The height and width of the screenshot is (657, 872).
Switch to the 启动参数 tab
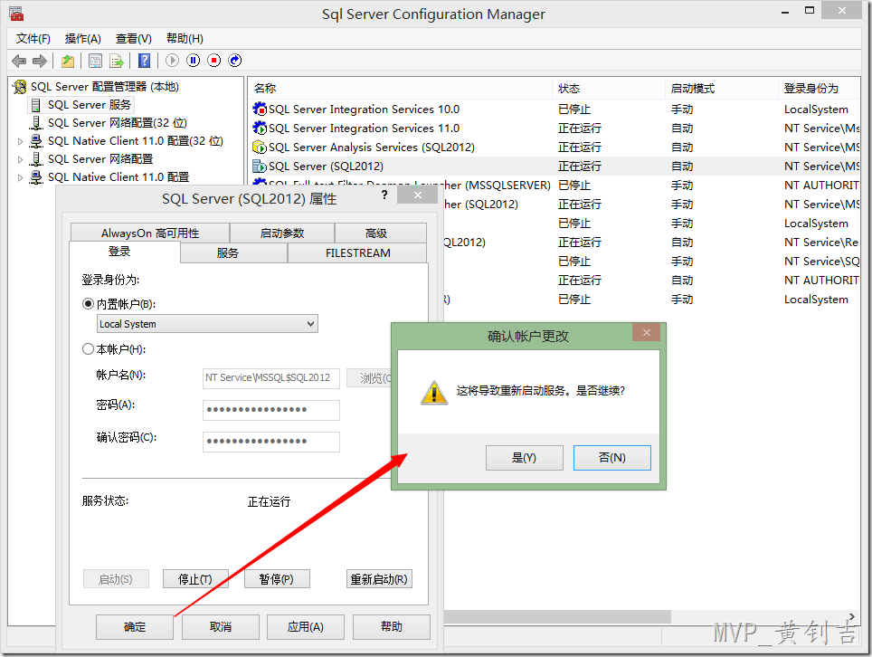pyautogui.click(x=282, y=233)
